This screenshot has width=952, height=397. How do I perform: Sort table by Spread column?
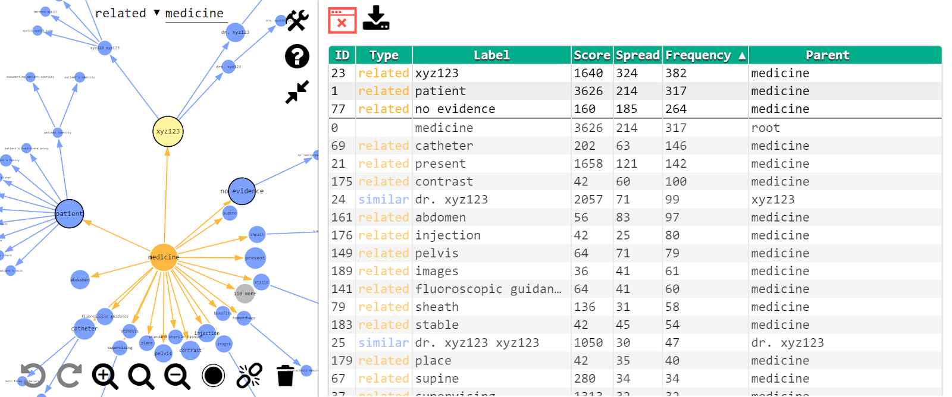(x=638, y=55)
